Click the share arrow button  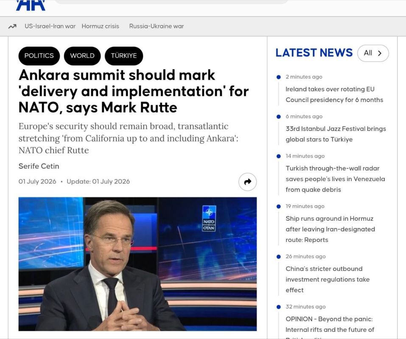(x=247, y=182)
